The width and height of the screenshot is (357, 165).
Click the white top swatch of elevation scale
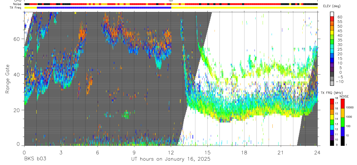332,14
